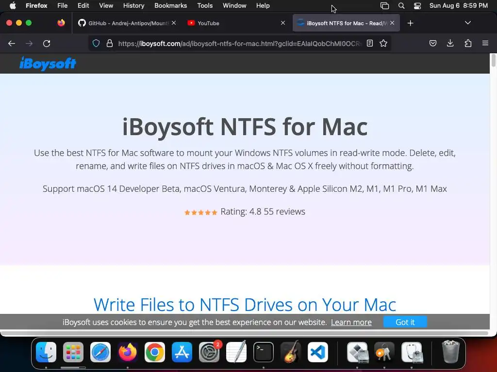The width and height of the screenshot is (497, 372).
Task: Open the History menu
Action: [133, 5]
